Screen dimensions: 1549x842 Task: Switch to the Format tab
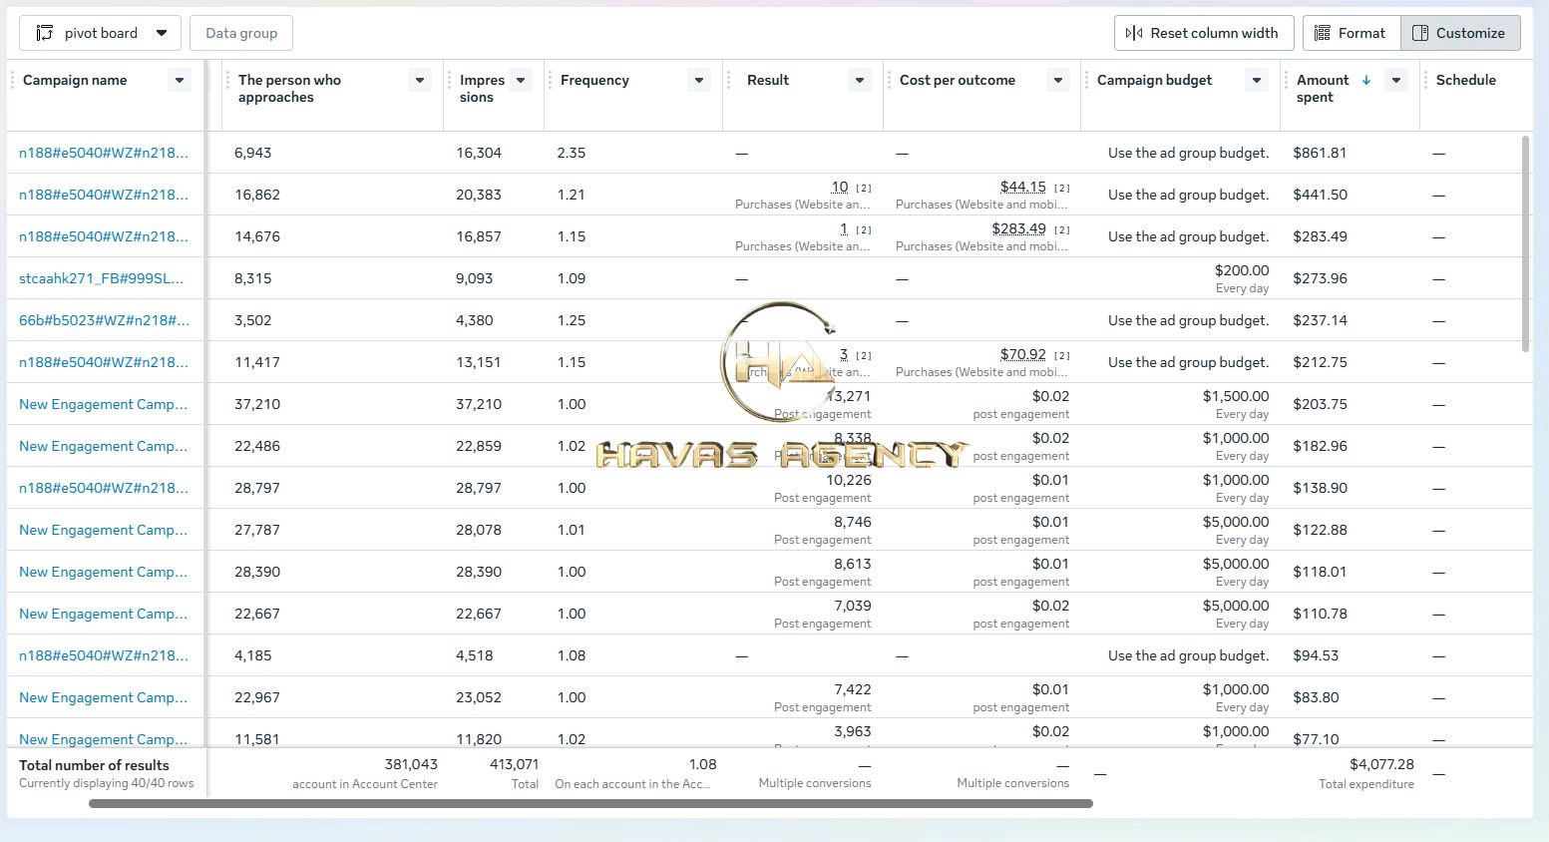[1351, 33]
